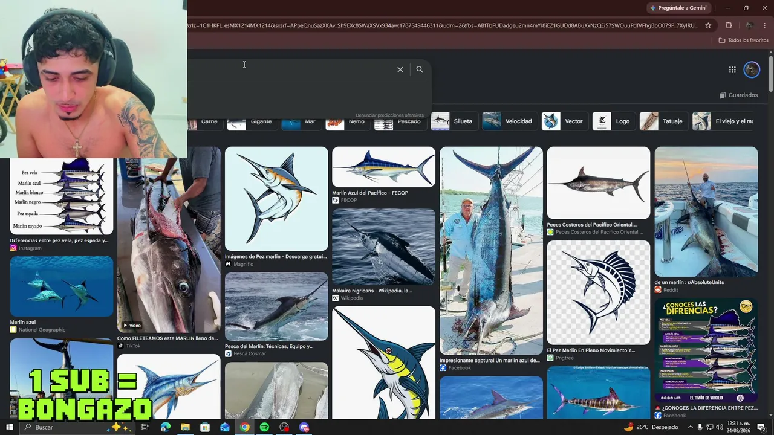Open the Chrome profile avatar in toolbar
Image resolution: width=774 pixels, height=435 pixels.
point(750,25)
